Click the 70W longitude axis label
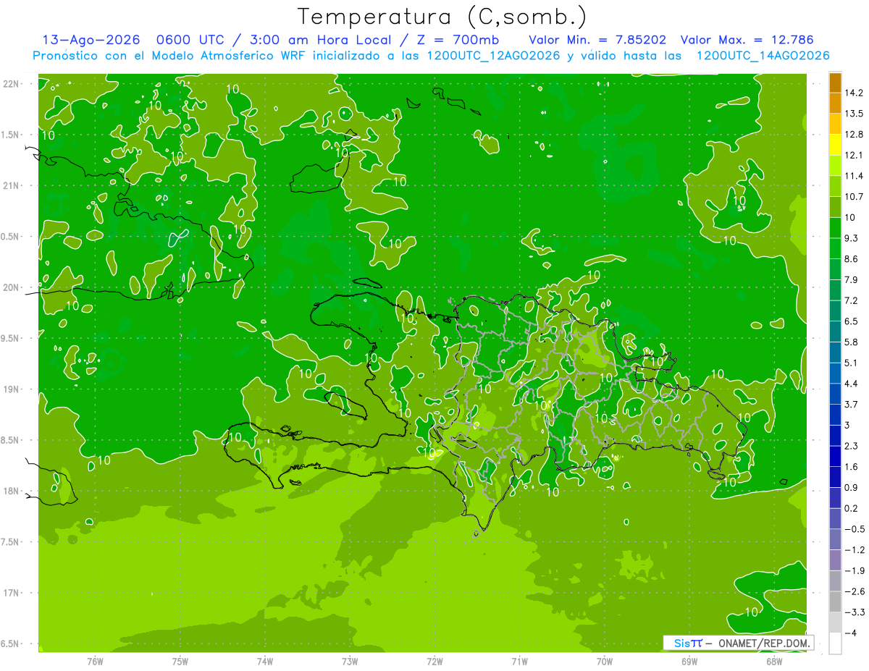The image size is (869, 671). tap(605, 661)
